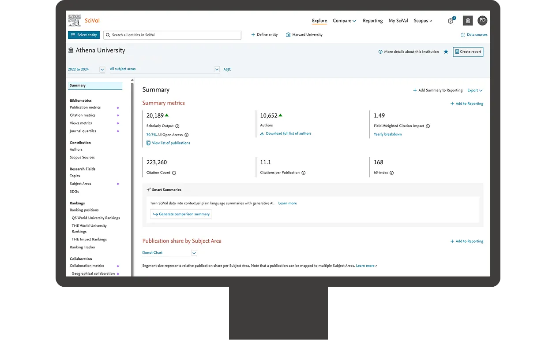Open the Institution icon in the header
Image resolution: width=556 pixels, height=340 pixels.
(x=467, y=20)
